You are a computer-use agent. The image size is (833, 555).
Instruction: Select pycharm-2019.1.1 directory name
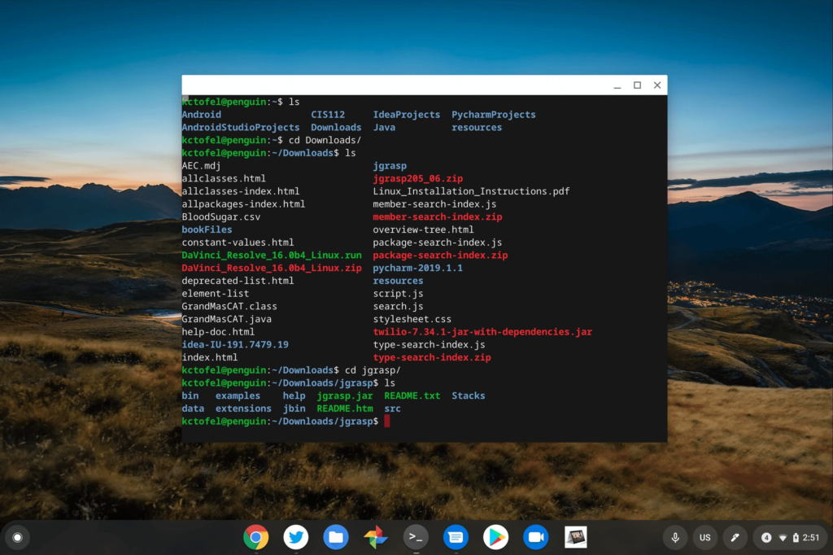coord(417,268)
